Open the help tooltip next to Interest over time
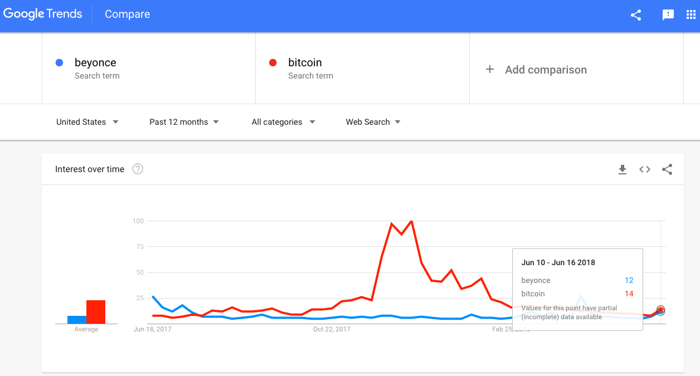The height and width of the screenshot is (376, 700). [x=138, y=169]
